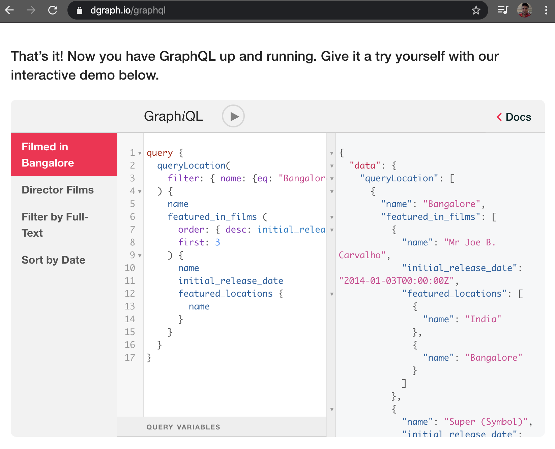Click the "first: 3" argument on line 8
555x449 pixels.
click(x=199, y=242)
